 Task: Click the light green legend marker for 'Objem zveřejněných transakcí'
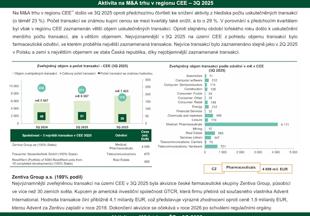tap(12, 74)
